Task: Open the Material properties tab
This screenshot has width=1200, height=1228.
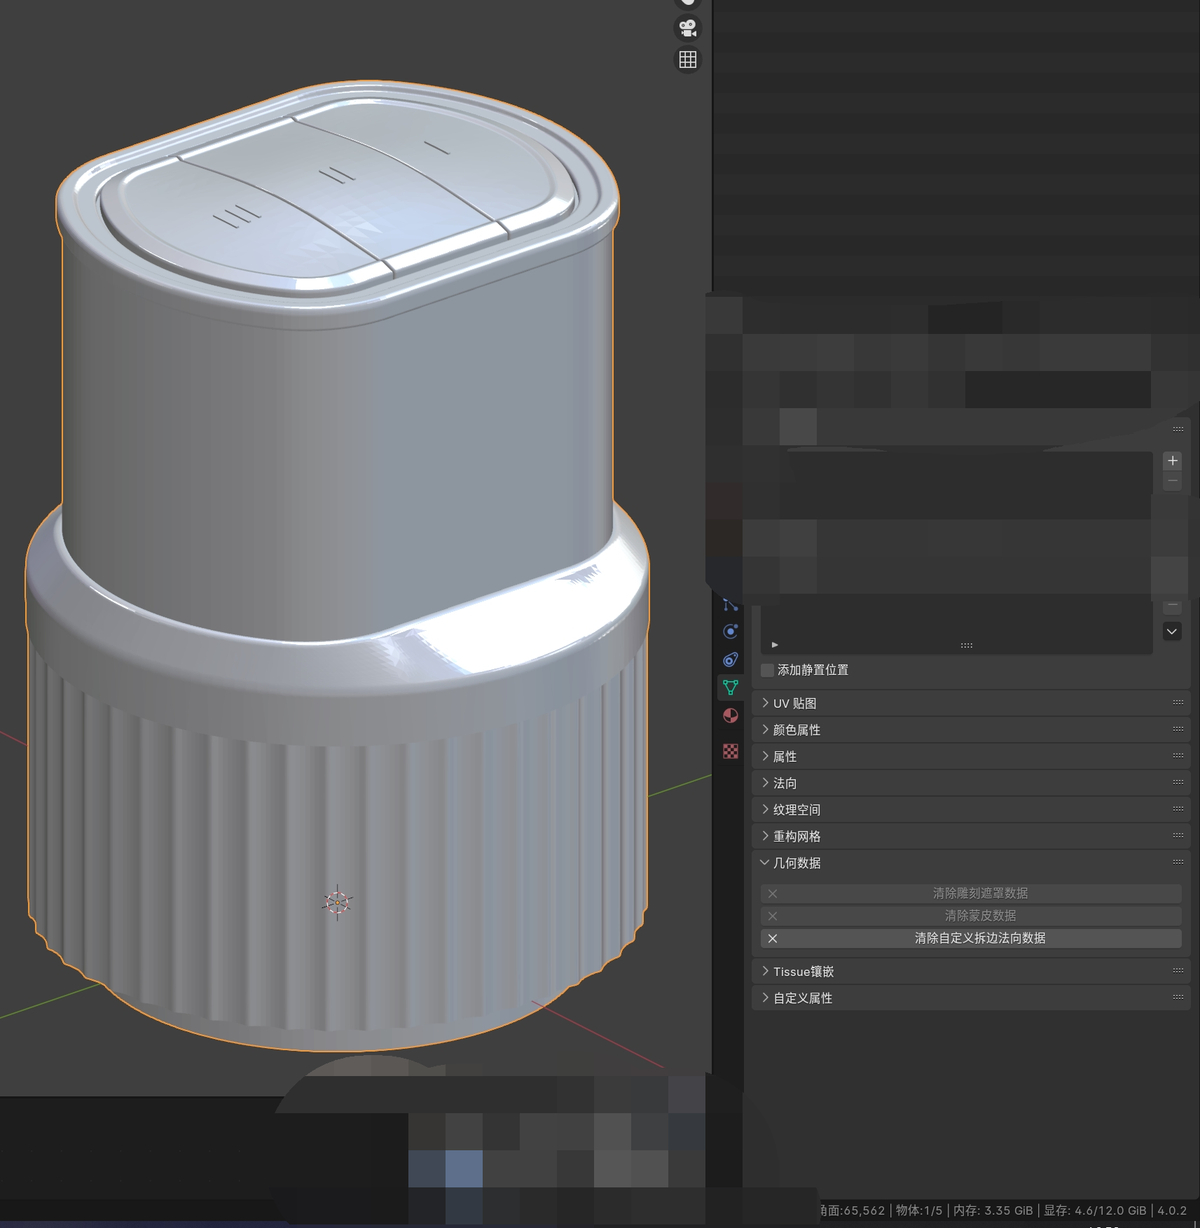Action: point(731,716)
